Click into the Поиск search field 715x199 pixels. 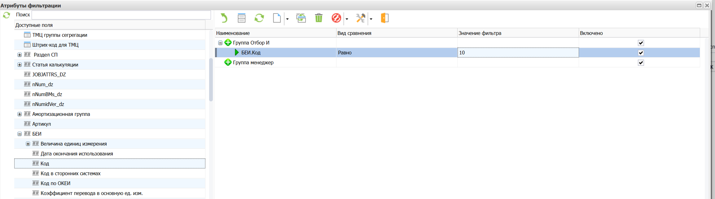point(121,15)
